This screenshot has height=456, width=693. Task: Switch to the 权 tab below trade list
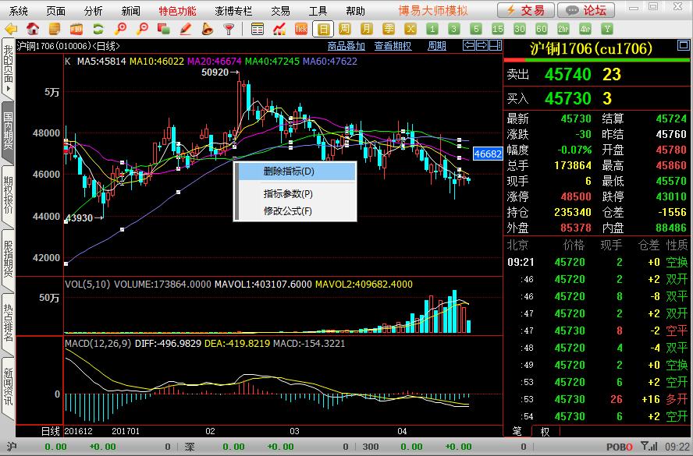544,431
